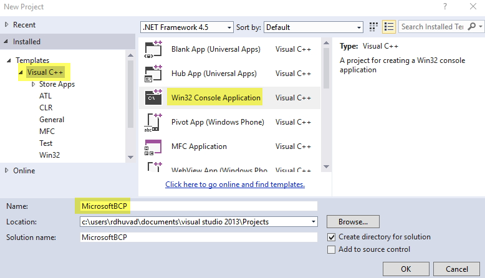This screenshot has height=278, width=485.
Task: Click the category tree scrollbar thumb
Action: pyautogui.click(x=130, y=94)
